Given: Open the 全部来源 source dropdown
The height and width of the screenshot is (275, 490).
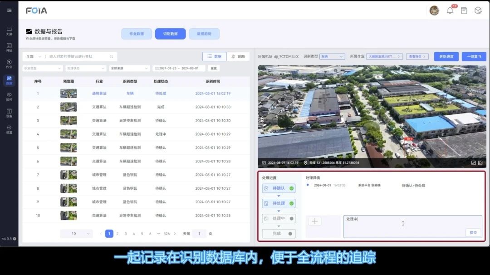Looking at the screenshot, I should pos(129,69).
